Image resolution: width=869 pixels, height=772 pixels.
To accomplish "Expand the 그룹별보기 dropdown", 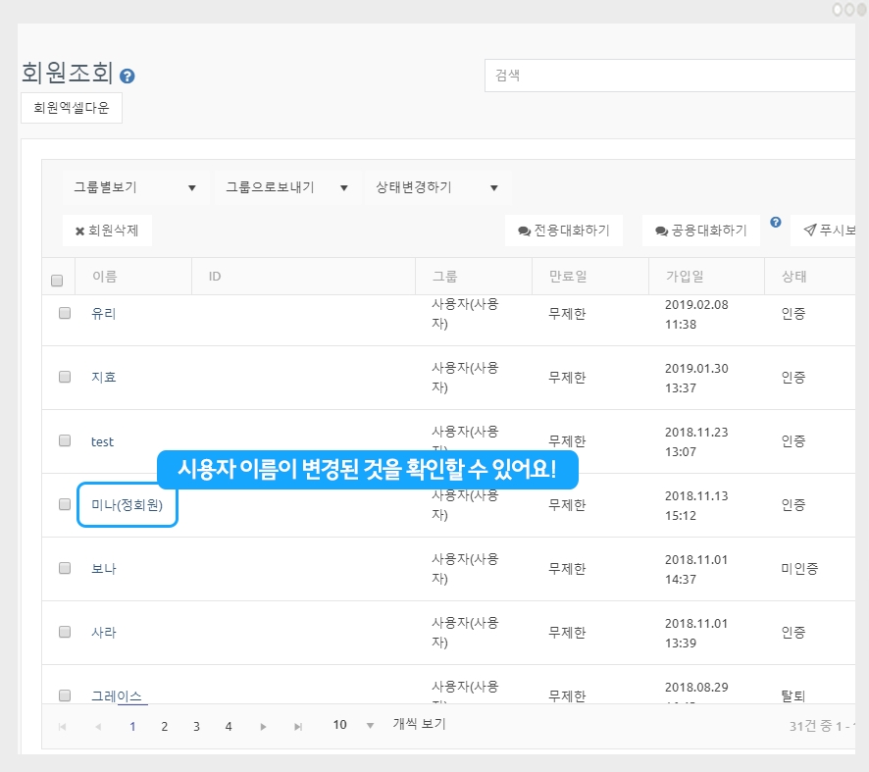I will point(135,187).
